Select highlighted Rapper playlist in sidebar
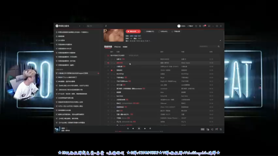 [77, 73]
